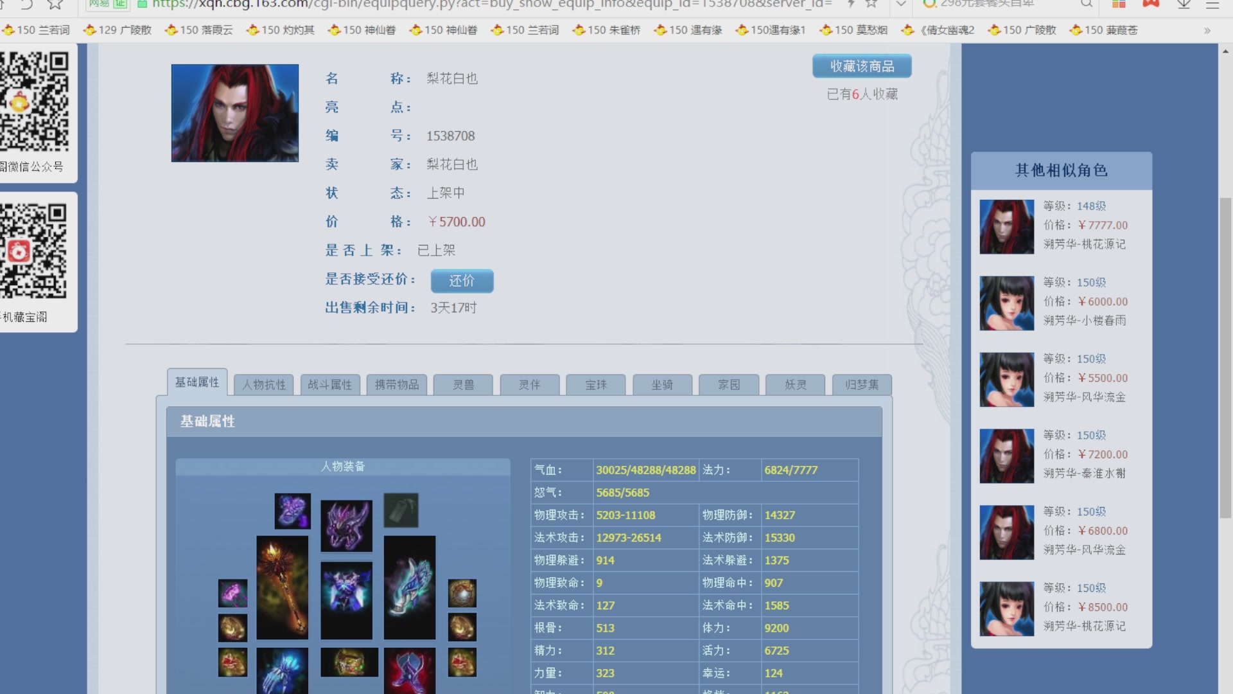Click the 基础属性 tab
Viewport: 1233px width, 694px height.
(197, 382)
